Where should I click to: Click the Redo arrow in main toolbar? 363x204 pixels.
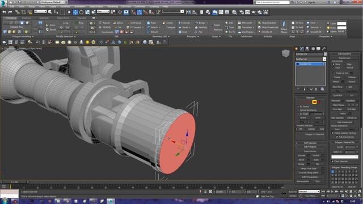pyautogui.click(x=10, y=12)
